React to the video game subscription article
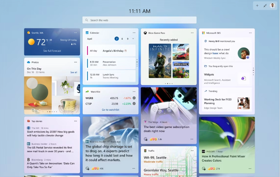 pyautogui.click(x=146, y=139)
